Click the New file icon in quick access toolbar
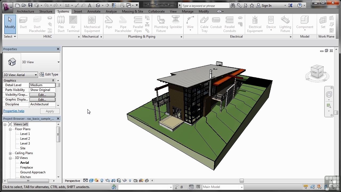Viewport: 341px width, 192px height. pyautogui.click(x=18, y=5)
